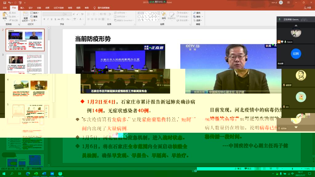Select the rectangle shape in the gallery
This screenshot has width=315, height=177.
[152, 13]
